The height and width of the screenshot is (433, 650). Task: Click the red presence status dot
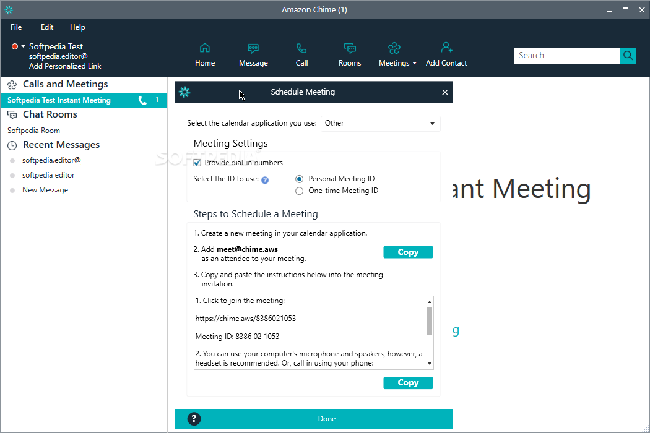click(x=14, y=46)
